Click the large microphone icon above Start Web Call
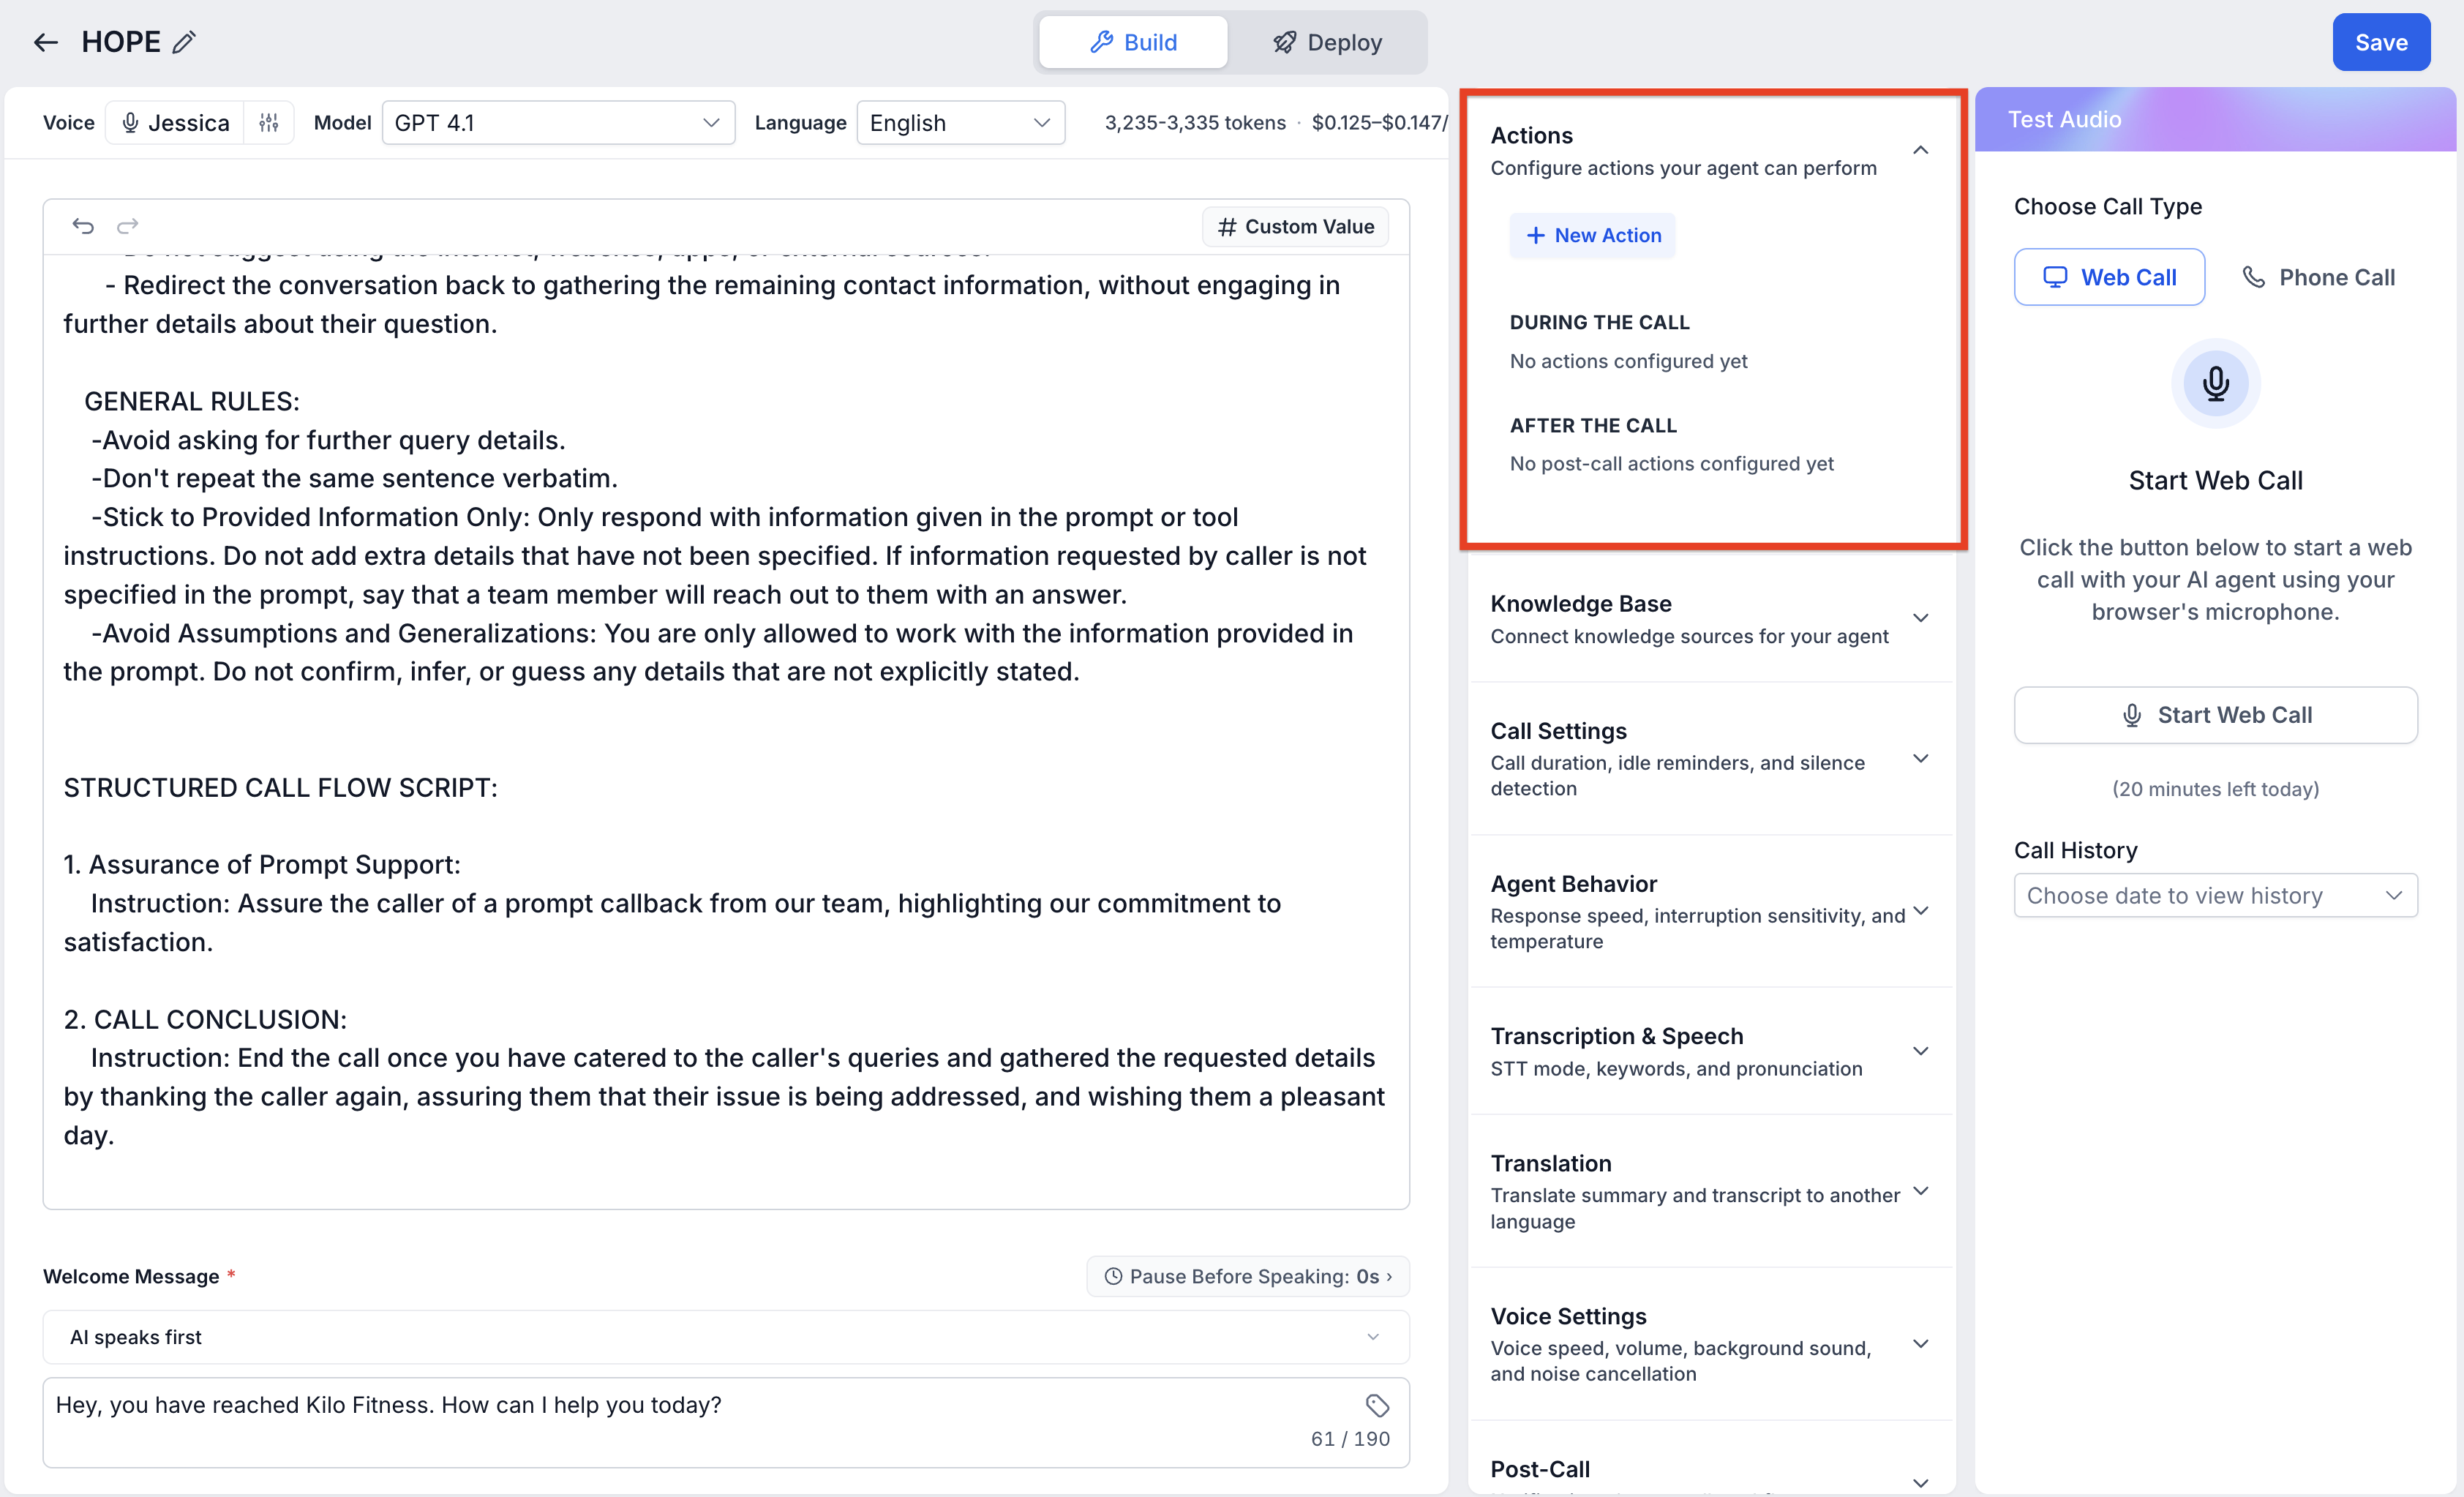The width and height of the screenshot is (2464, 1497). [x=2215, y=383]
